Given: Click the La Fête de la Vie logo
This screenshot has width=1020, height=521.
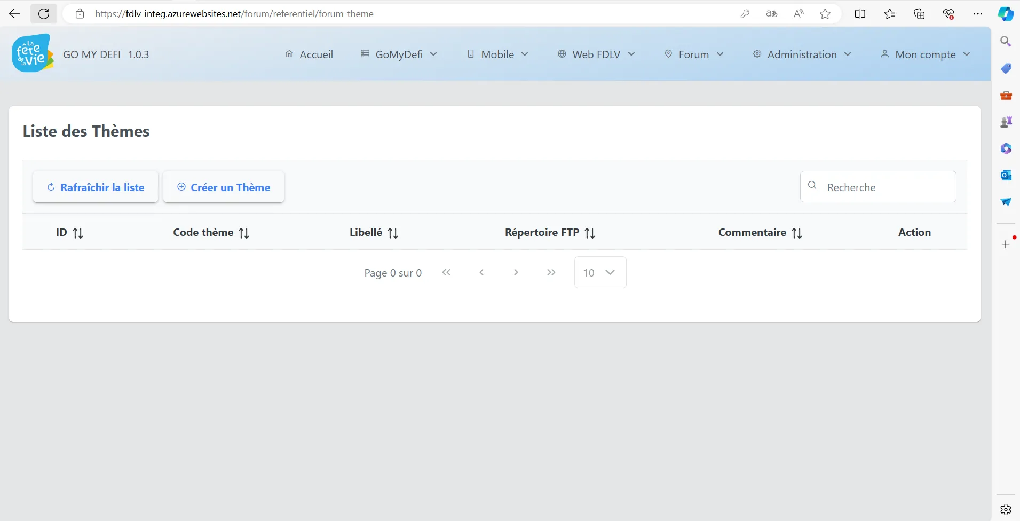Looking at the screenshot, I should [x=33, y=53].
